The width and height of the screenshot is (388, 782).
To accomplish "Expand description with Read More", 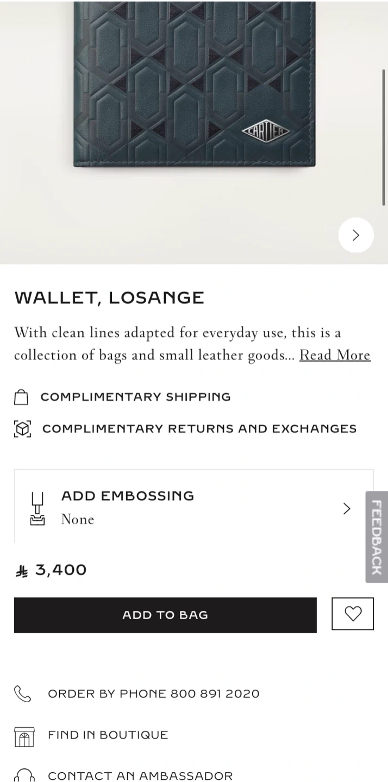I will [x=335, y=355].
